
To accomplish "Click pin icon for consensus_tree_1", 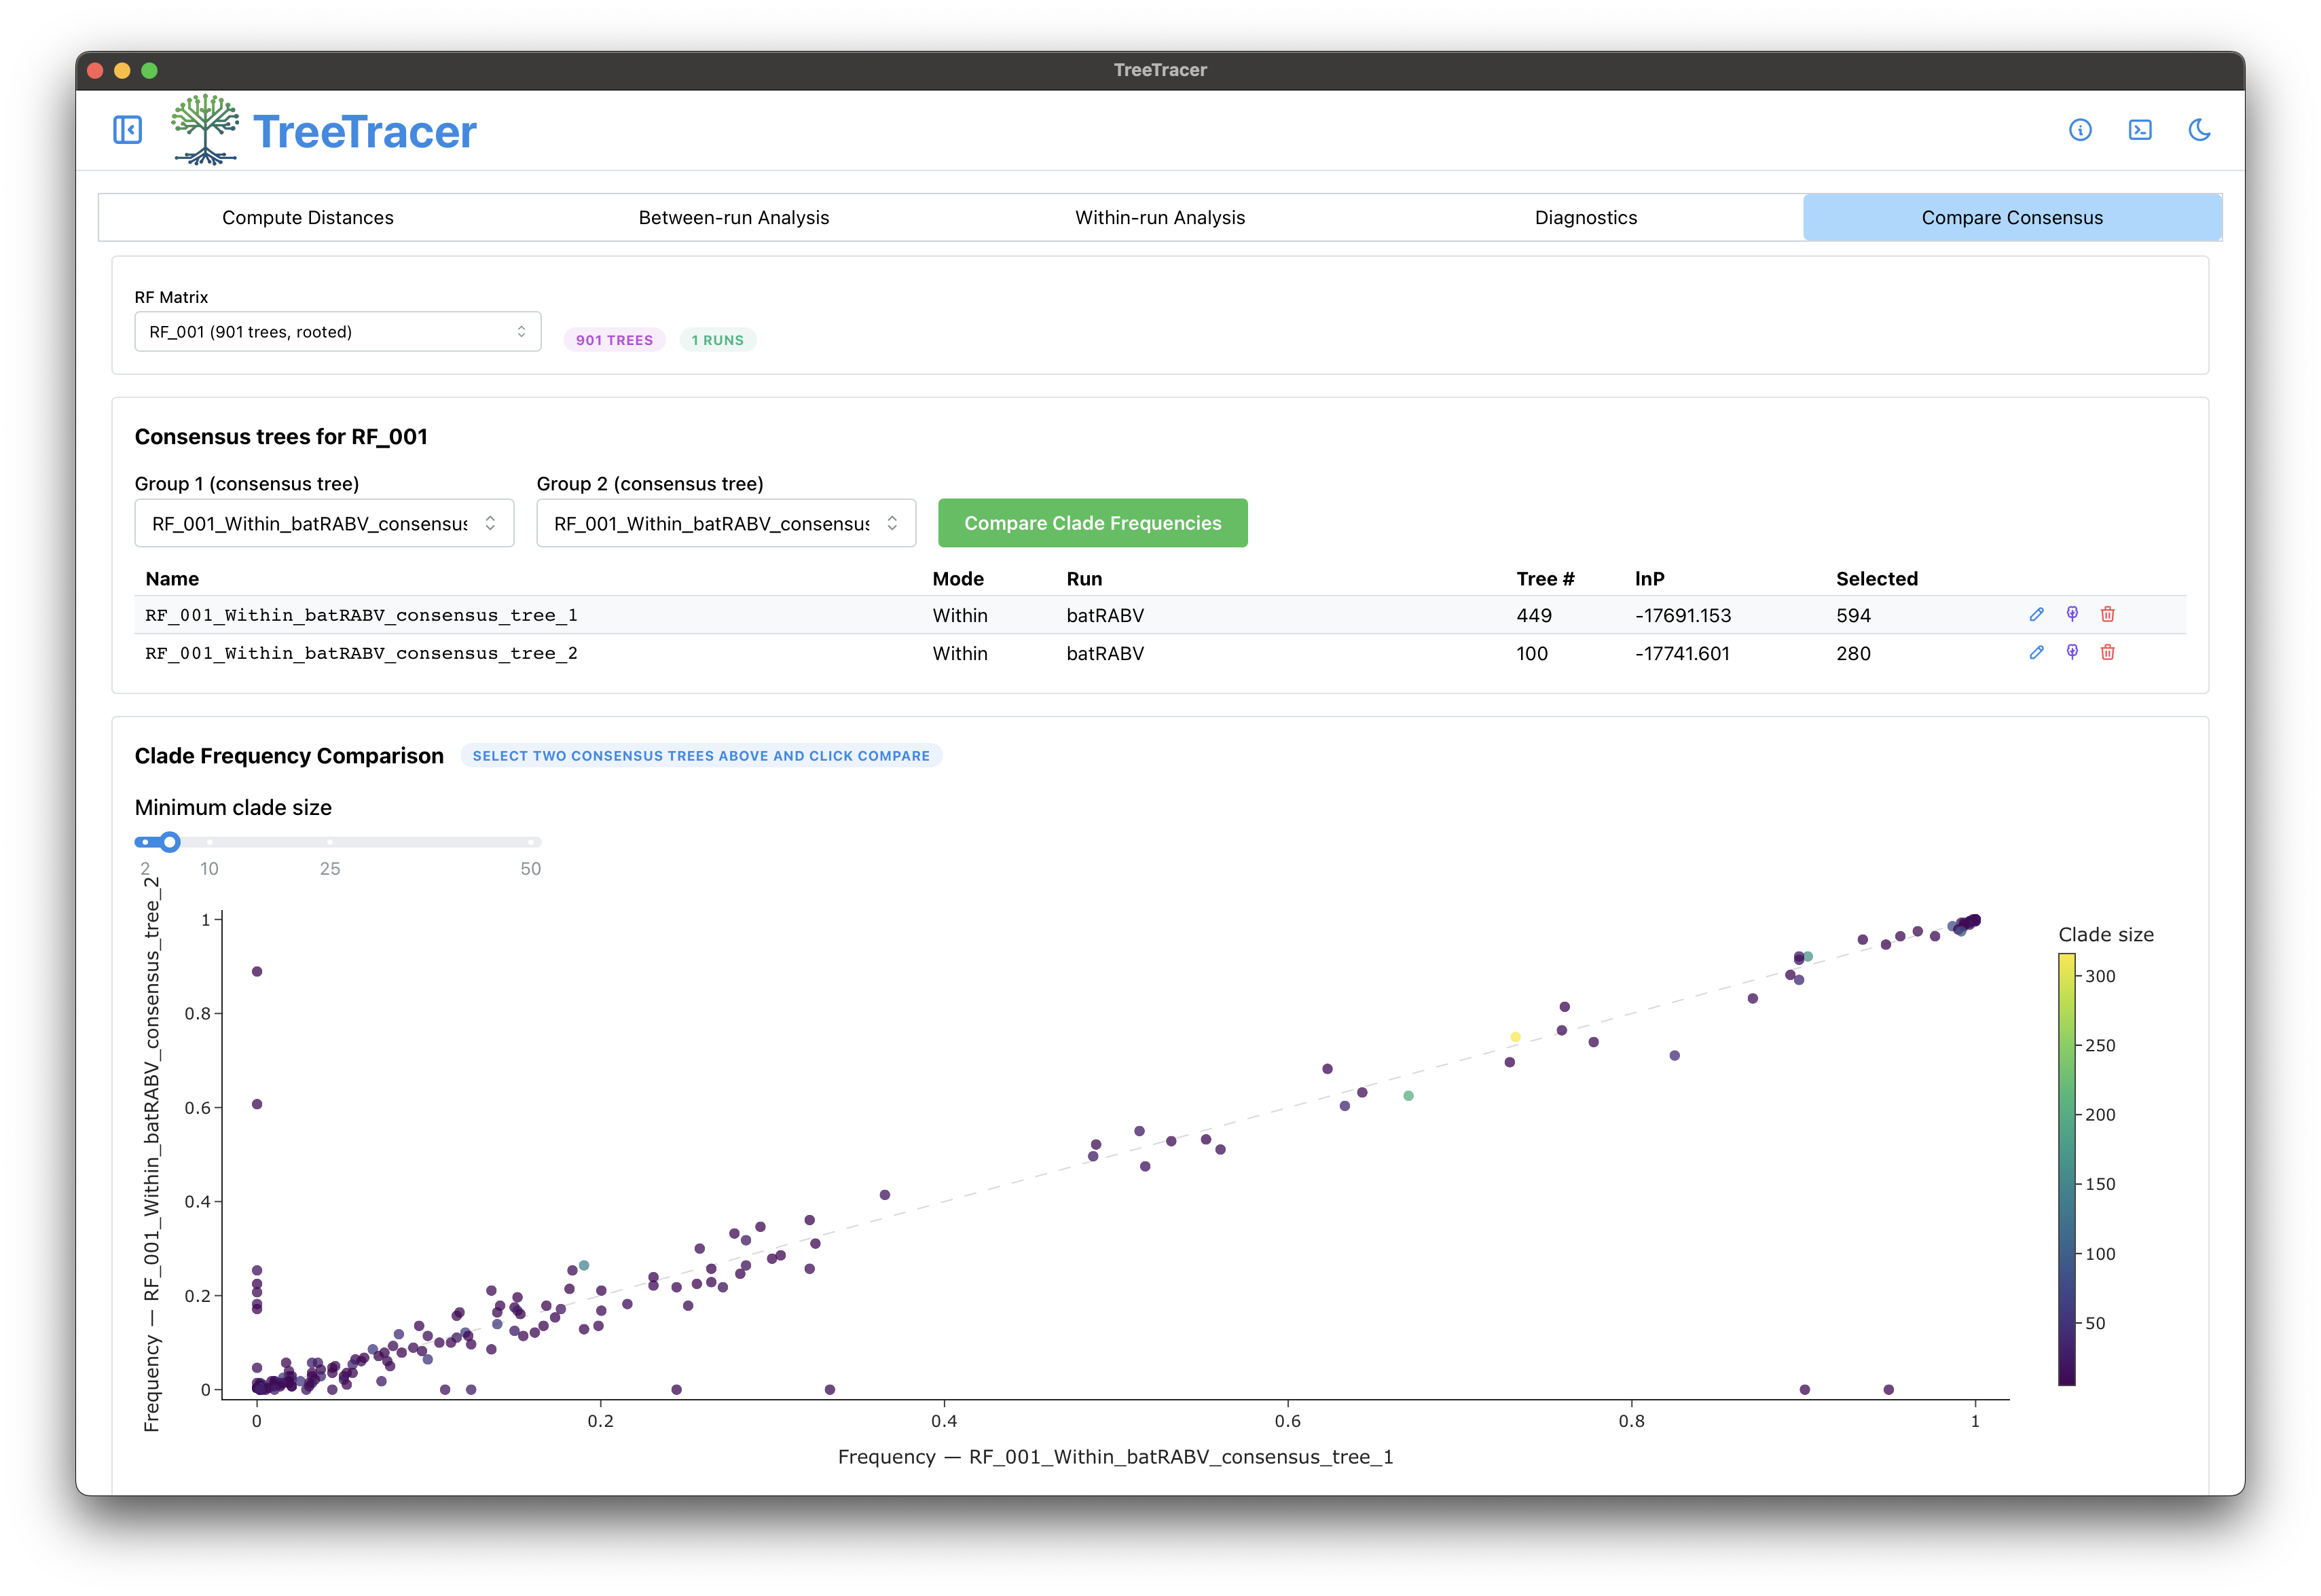I will click(x=2072, y=614).
